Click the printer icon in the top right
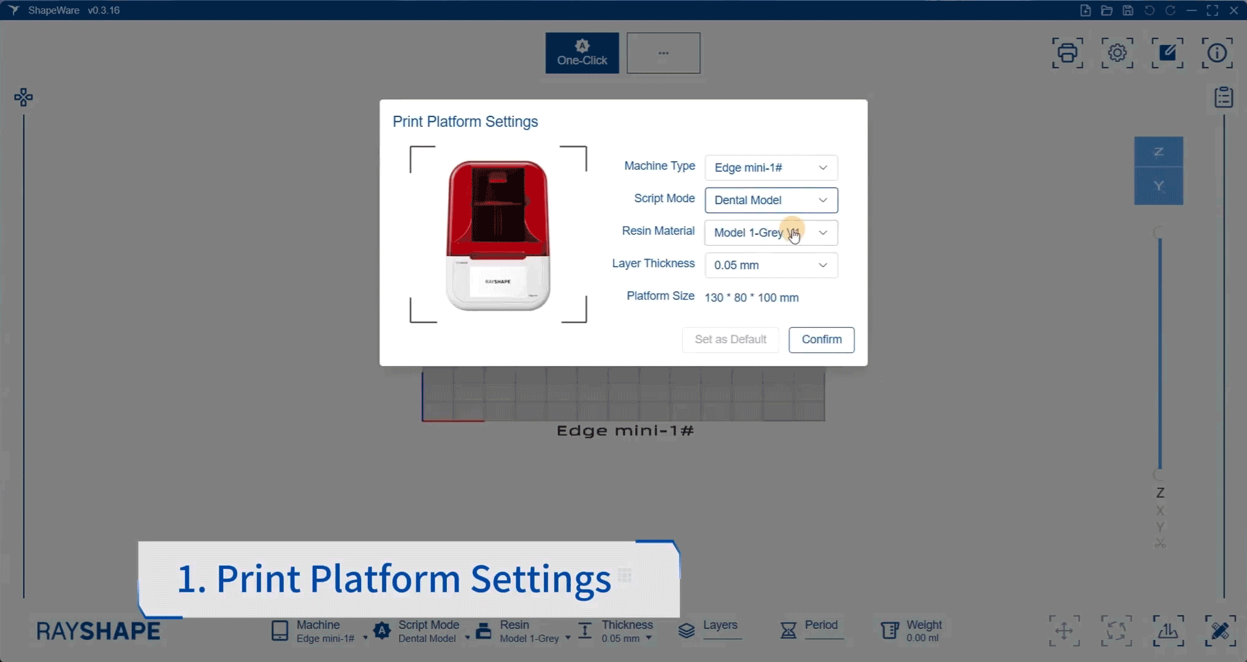The image size is (1247, 662). pos(1067,53)
